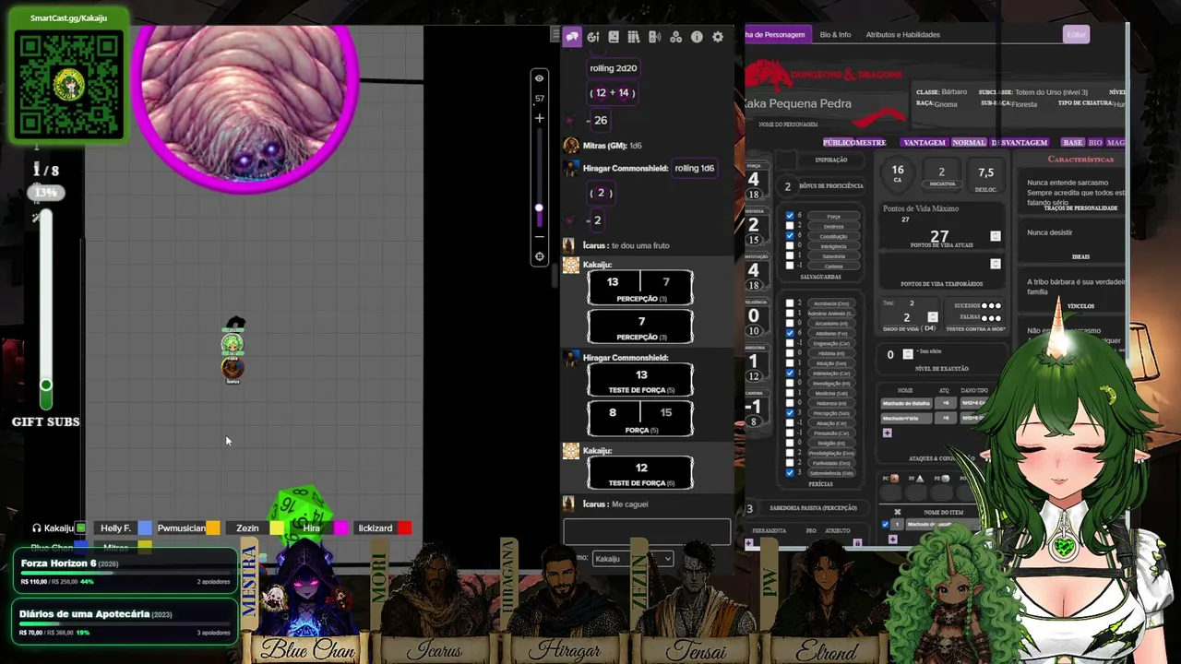
Task: Click lickizard red player color swatch
Action: 404,528
